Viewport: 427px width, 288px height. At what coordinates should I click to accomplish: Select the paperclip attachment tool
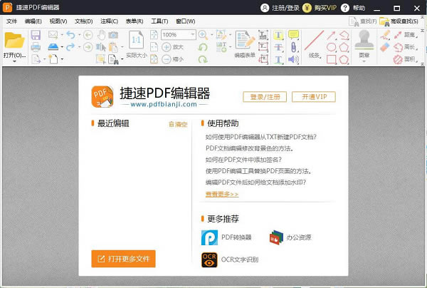coord(293,47)
